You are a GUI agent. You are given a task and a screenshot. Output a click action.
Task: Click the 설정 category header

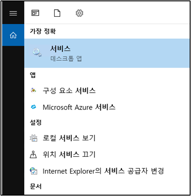[x=36, y=122]
